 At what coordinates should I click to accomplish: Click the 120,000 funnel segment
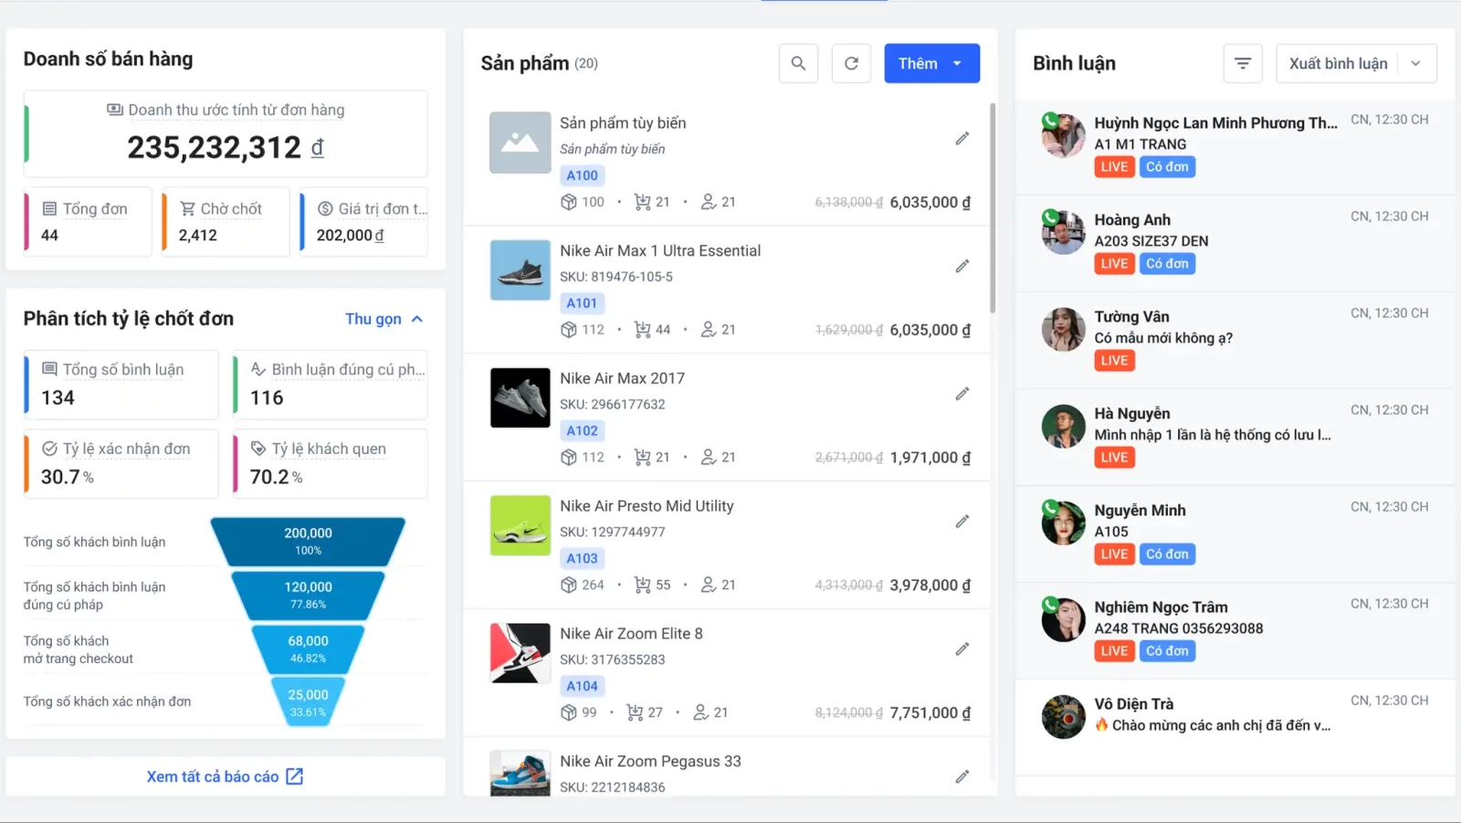(308, 596)
